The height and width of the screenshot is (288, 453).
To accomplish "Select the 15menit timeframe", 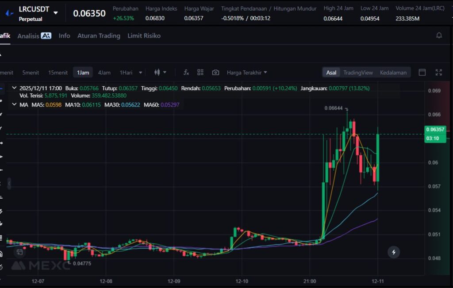I will tap(58, 73).
